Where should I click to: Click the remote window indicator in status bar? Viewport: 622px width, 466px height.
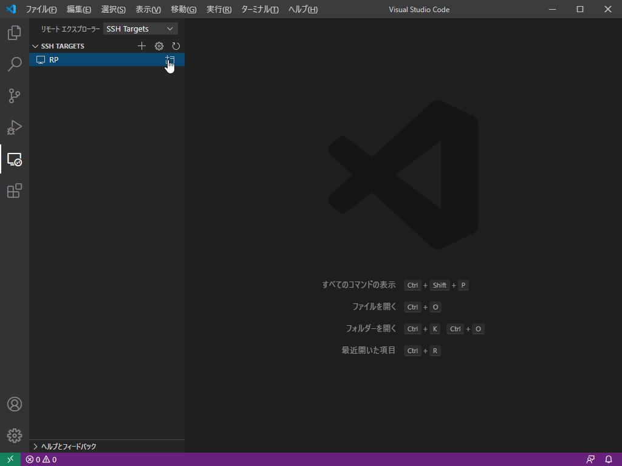pos(10,459)
